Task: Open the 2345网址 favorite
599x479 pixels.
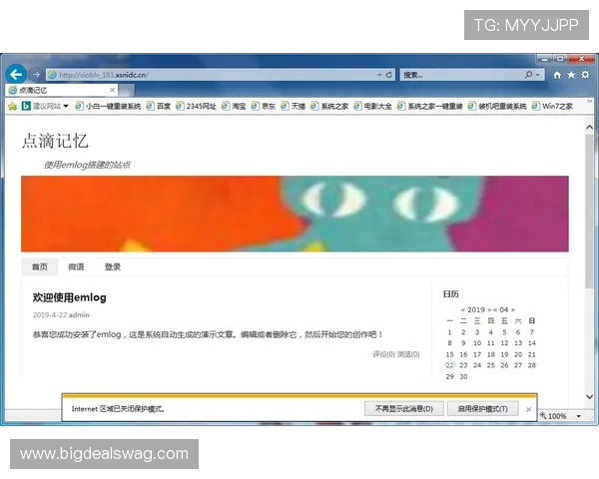Action: pyautogui.click(x=196, y=106)
